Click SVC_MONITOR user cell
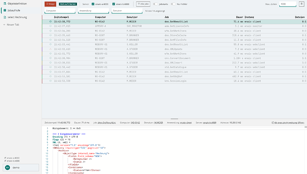Screen dimensions: 307x174 click(134, 26)
